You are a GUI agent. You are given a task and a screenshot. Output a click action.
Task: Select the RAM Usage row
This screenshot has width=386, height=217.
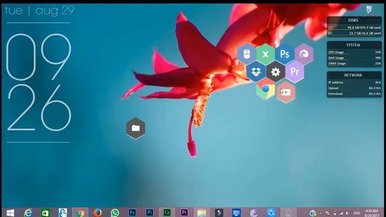coord(354,58)
